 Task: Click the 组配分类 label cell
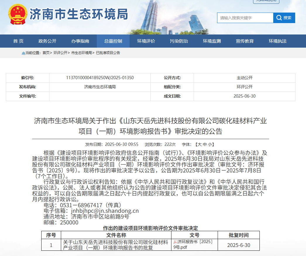(x=172, y=87)
